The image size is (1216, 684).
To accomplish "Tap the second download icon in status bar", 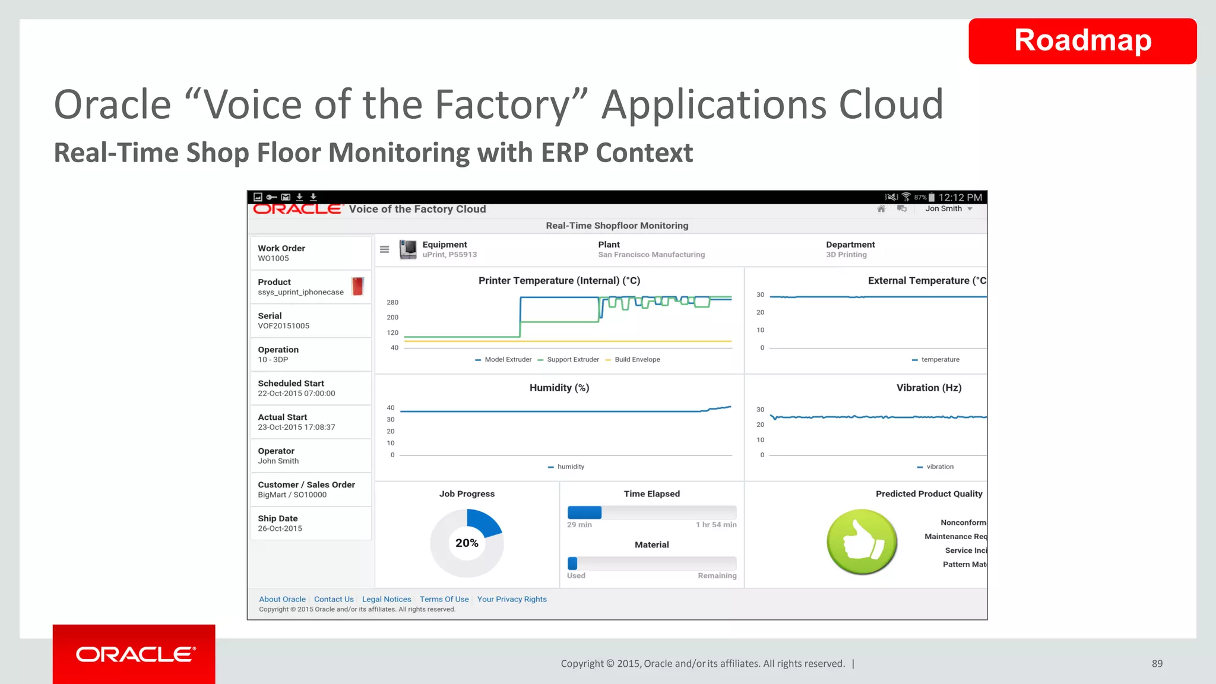I will 313,197.
